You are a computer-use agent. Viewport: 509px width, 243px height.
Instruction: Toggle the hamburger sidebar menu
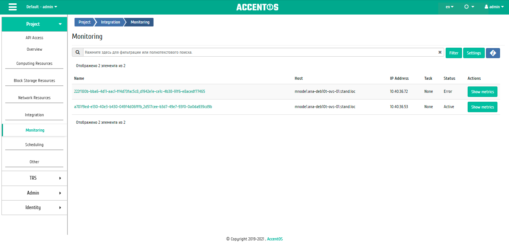(13, 7)
